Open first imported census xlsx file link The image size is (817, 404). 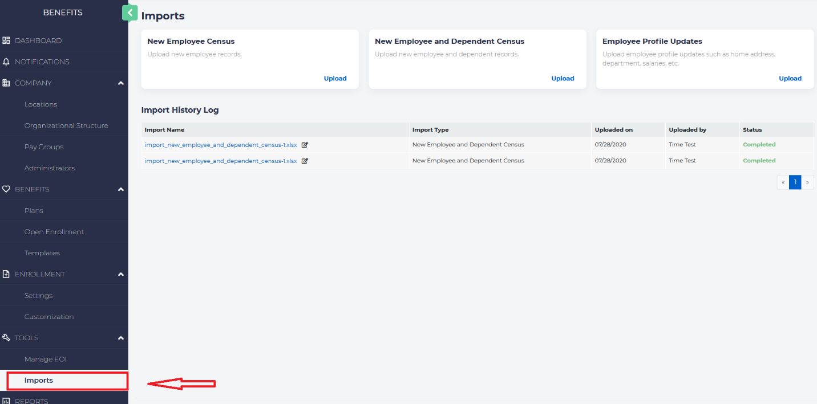pyautogui.click(x=221, y=145)
